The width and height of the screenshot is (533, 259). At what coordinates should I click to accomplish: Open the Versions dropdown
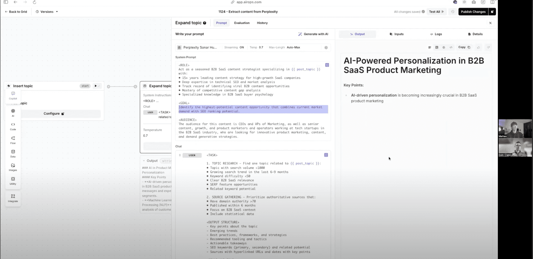click(46, 12)
